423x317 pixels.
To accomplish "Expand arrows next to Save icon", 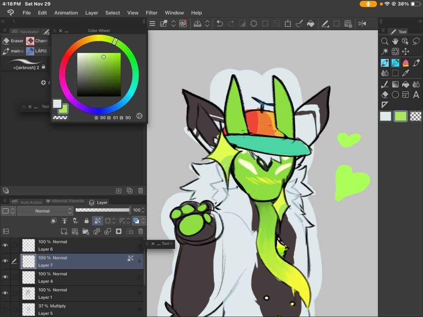I will coord(207,24).
